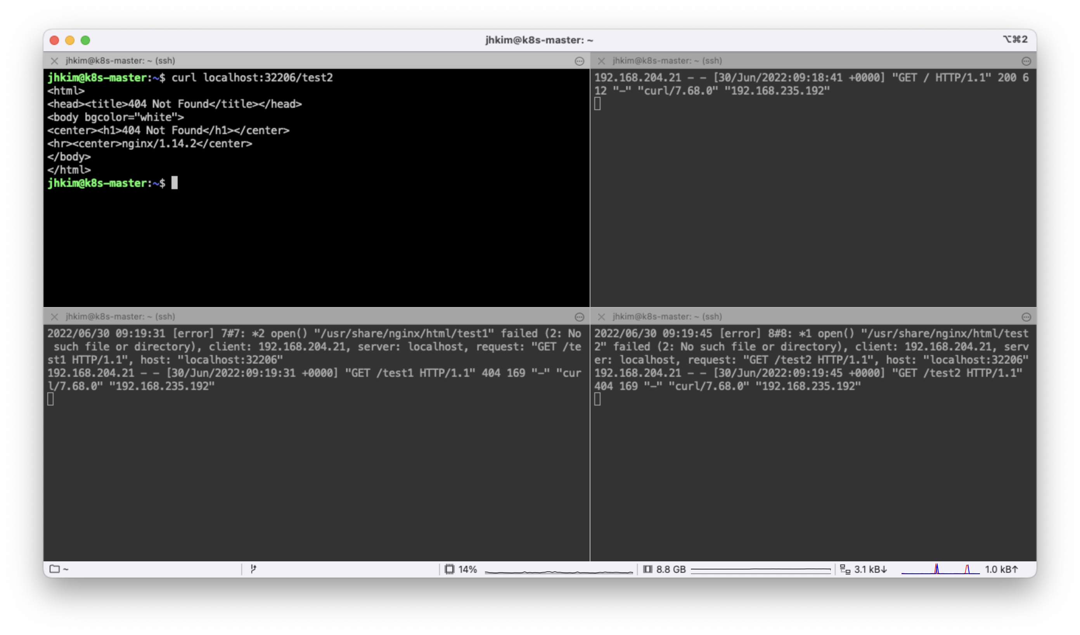Screen dimensions: 1080x635
Task: Click the network throughput graph with spikes
Action: tap(940, 569)
